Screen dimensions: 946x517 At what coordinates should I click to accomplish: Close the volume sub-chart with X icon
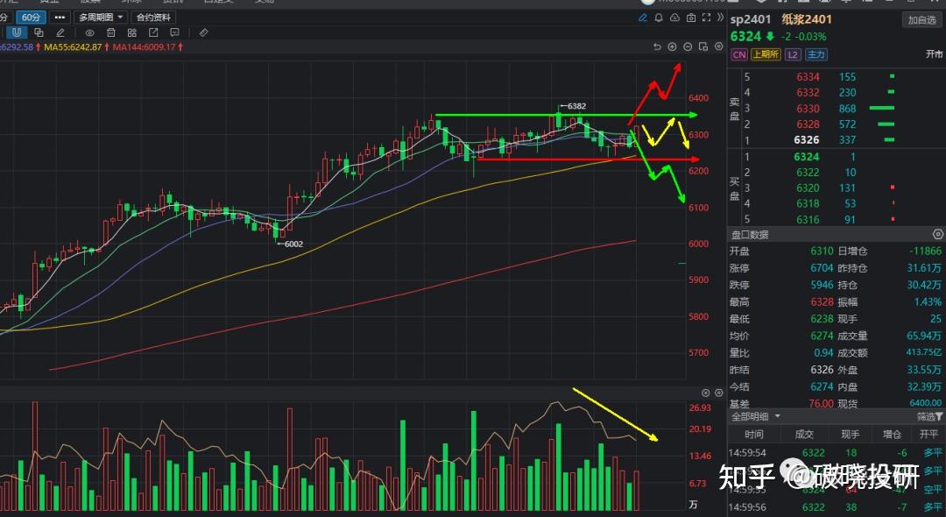tap(705, 393)
